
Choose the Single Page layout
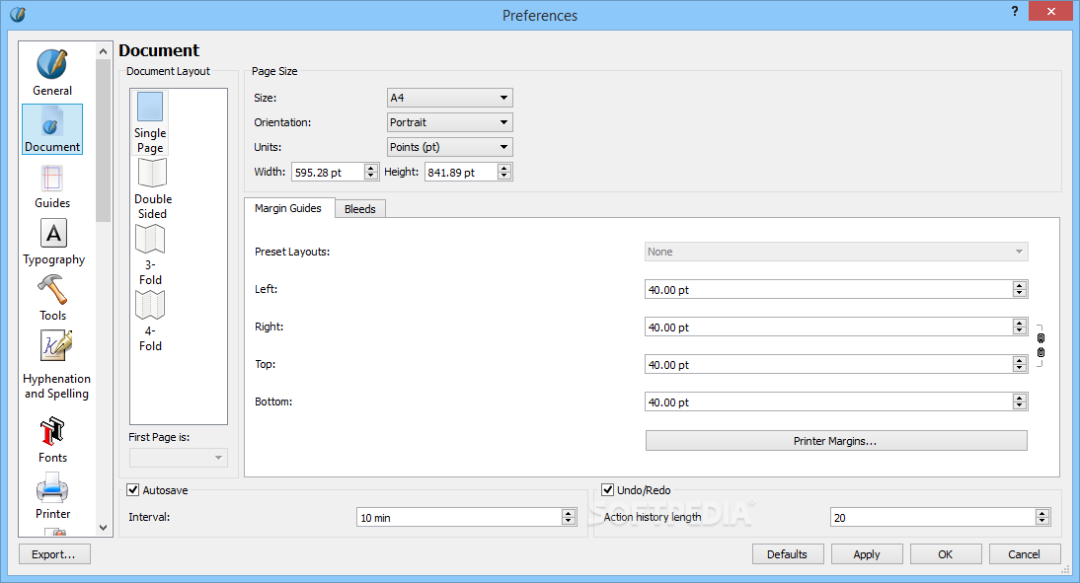[x=150, y=122]
